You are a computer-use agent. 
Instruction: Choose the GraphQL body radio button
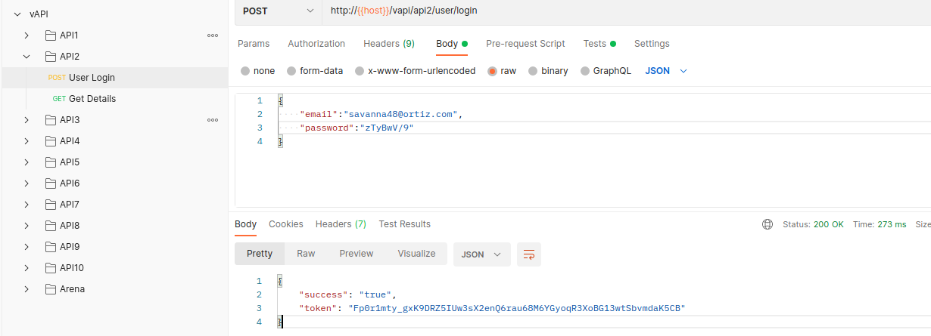(x=585, y=71)
